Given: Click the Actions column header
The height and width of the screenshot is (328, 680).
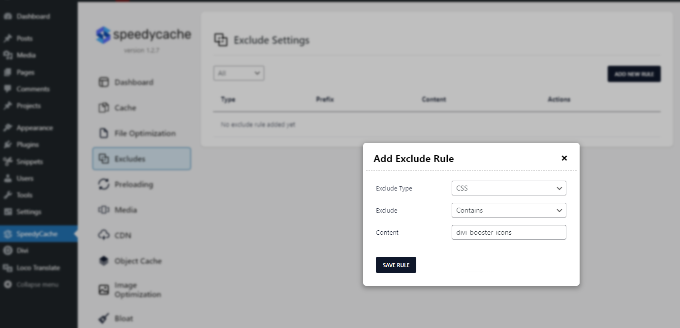Looking at the screenshot, I should click(x=559, y=99).
